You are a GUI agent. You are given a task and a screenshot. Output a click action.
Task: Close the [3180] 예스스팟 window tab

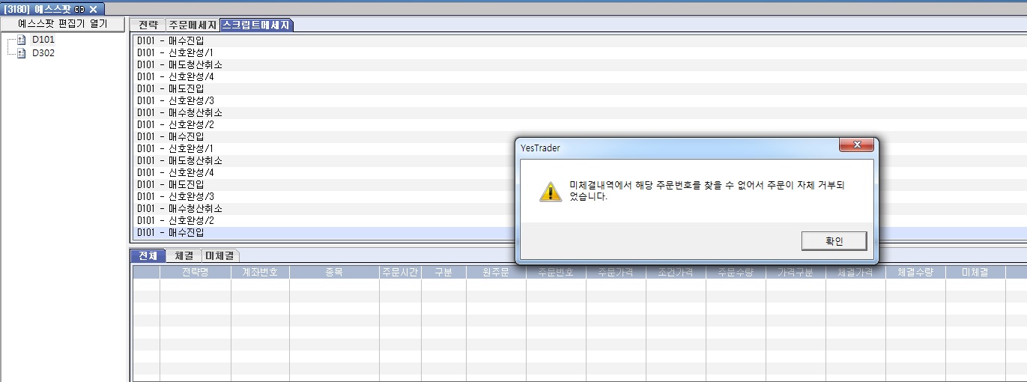(x=93, y=9)
